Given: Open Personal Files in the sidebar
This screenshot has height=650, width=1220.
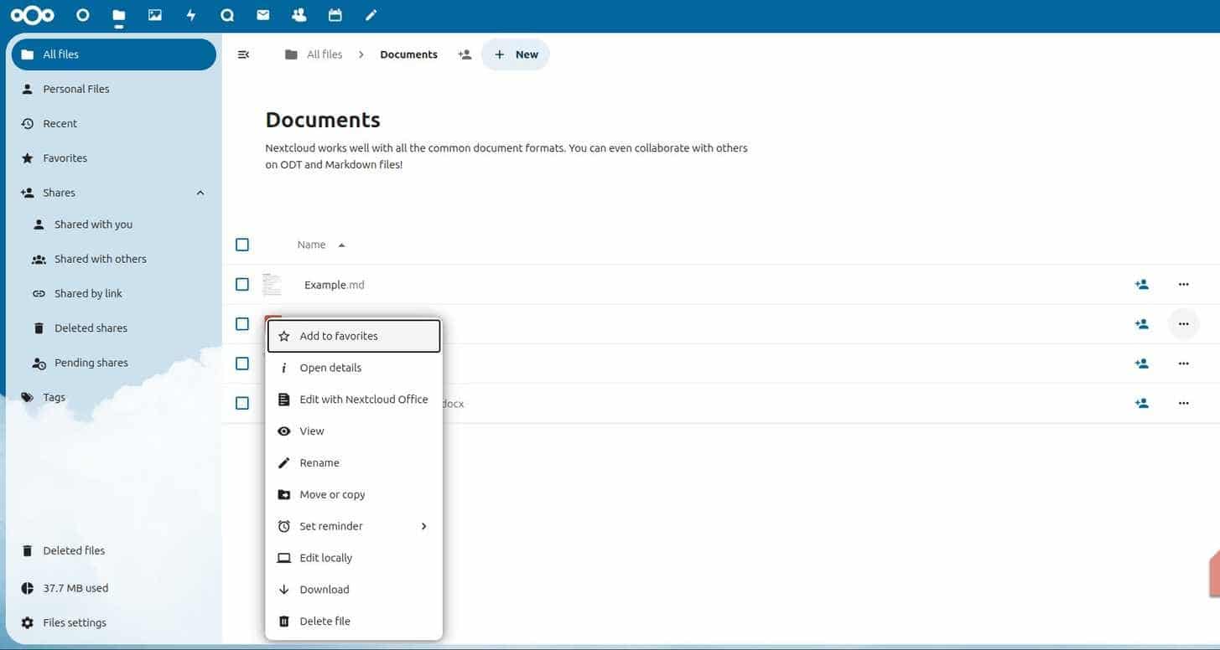Looking at the screenshot, I should tap(114, 89).
